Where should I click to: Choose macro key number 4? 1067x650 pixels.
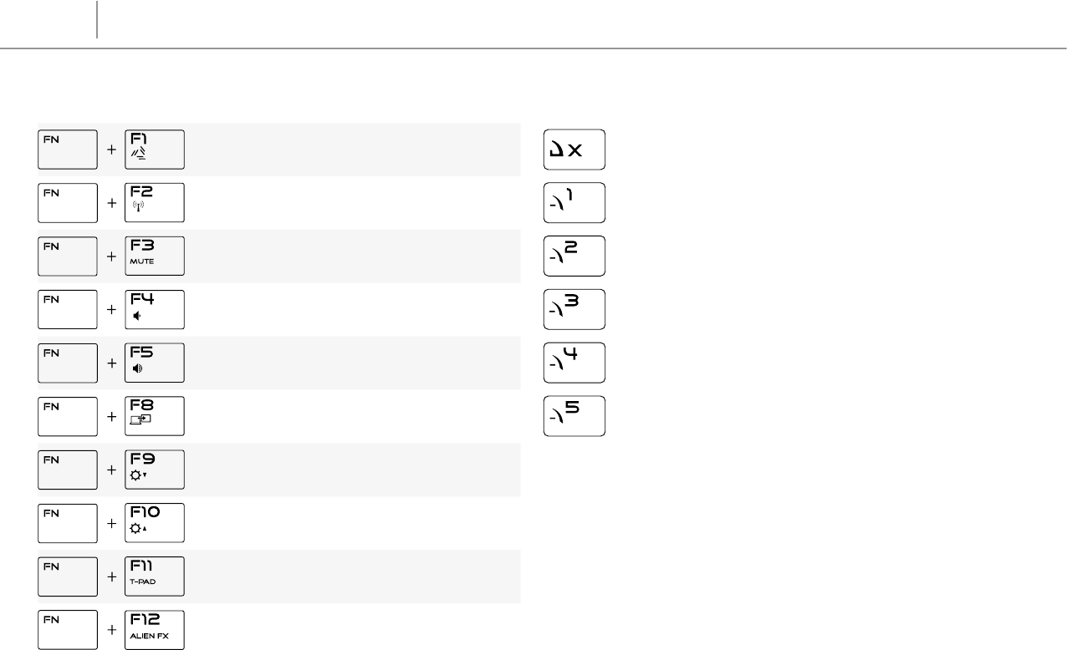pyautogui.click(x=574, y=363)
